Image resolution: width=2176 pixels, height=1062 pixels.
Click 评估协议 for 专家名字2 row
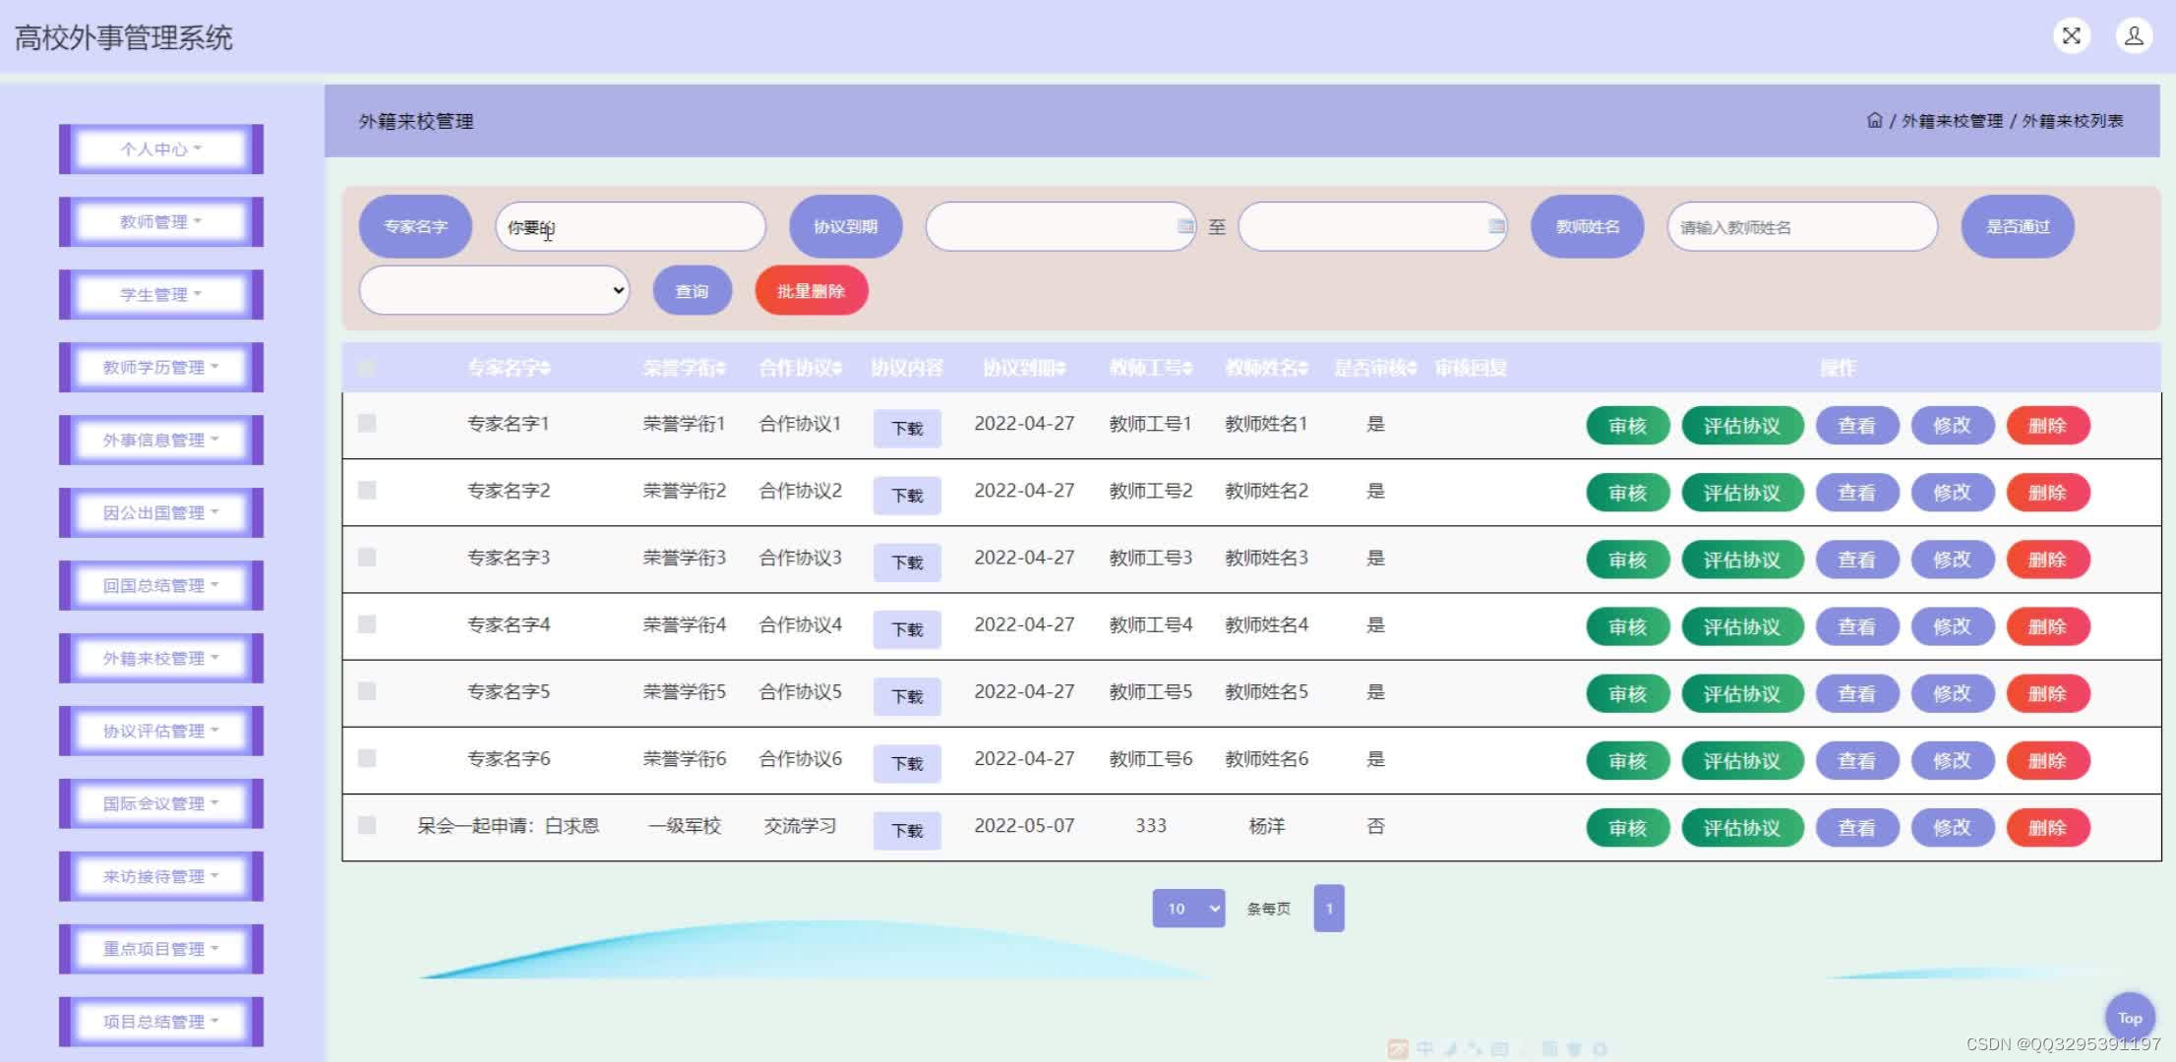pyautogui.click(x=1742, y=493)
